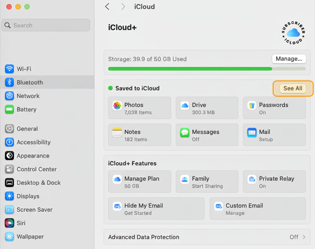Image resolution: width=315 pixels, height=249 pixels.
Task: Click the iCloud title in toolbar
Action: coord(145,7)
